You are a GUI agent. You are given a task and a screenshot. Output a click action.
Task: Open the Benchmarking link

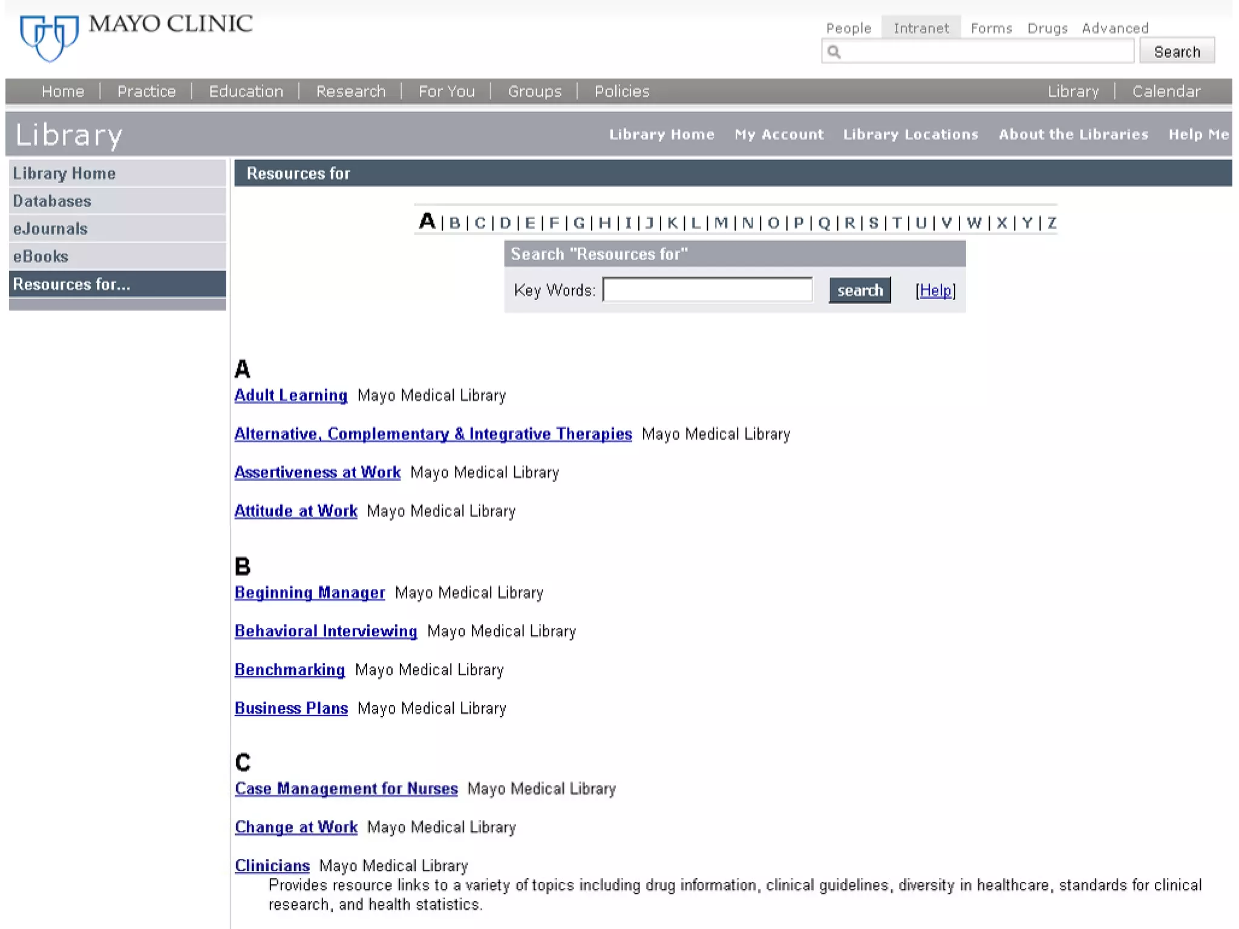coord(290,670)
